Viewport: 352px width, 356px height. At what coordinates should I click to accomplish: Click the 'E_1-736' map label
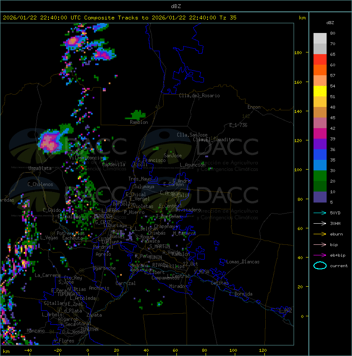[238, 125]
